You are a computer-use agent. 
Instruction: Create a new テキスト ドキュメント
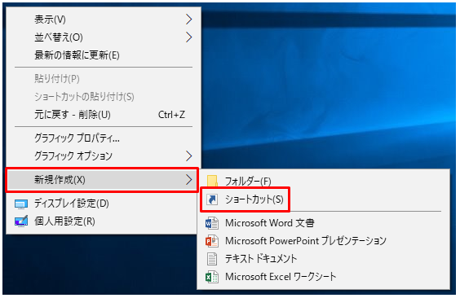tap(323, 259)
